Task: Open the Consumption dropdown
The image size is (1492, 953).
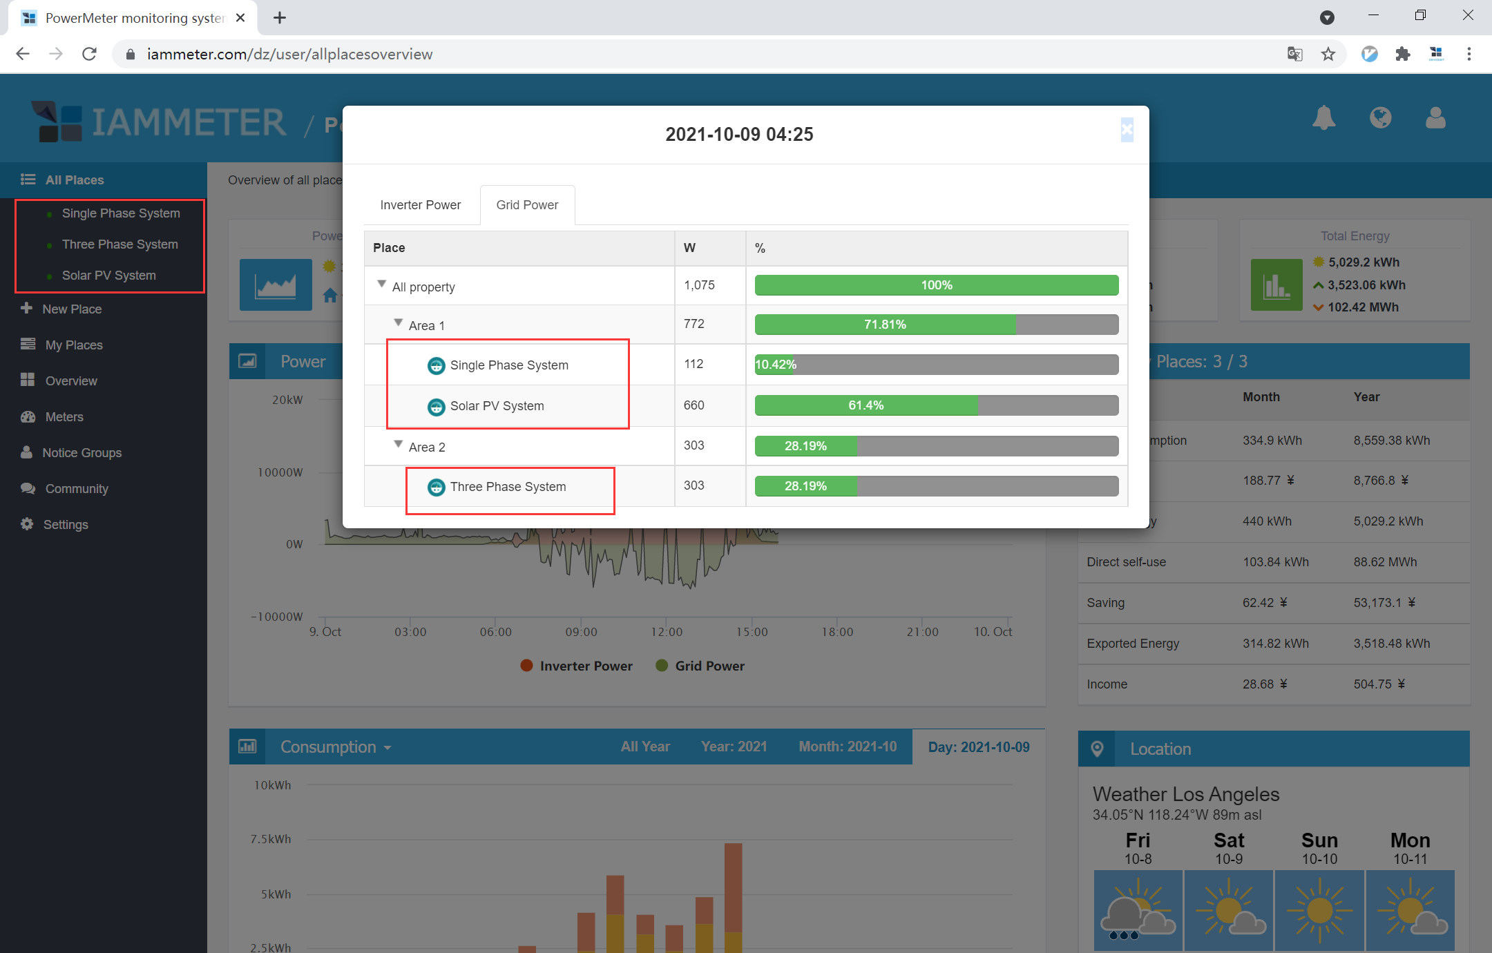Action: (336, 747)
